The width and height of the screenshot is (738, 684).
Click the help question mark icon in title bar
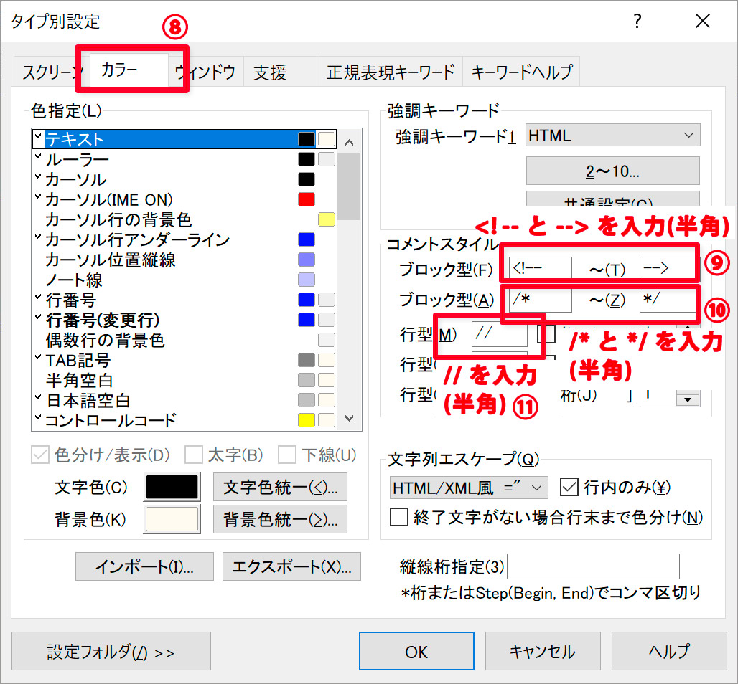(x=636, y=22)
